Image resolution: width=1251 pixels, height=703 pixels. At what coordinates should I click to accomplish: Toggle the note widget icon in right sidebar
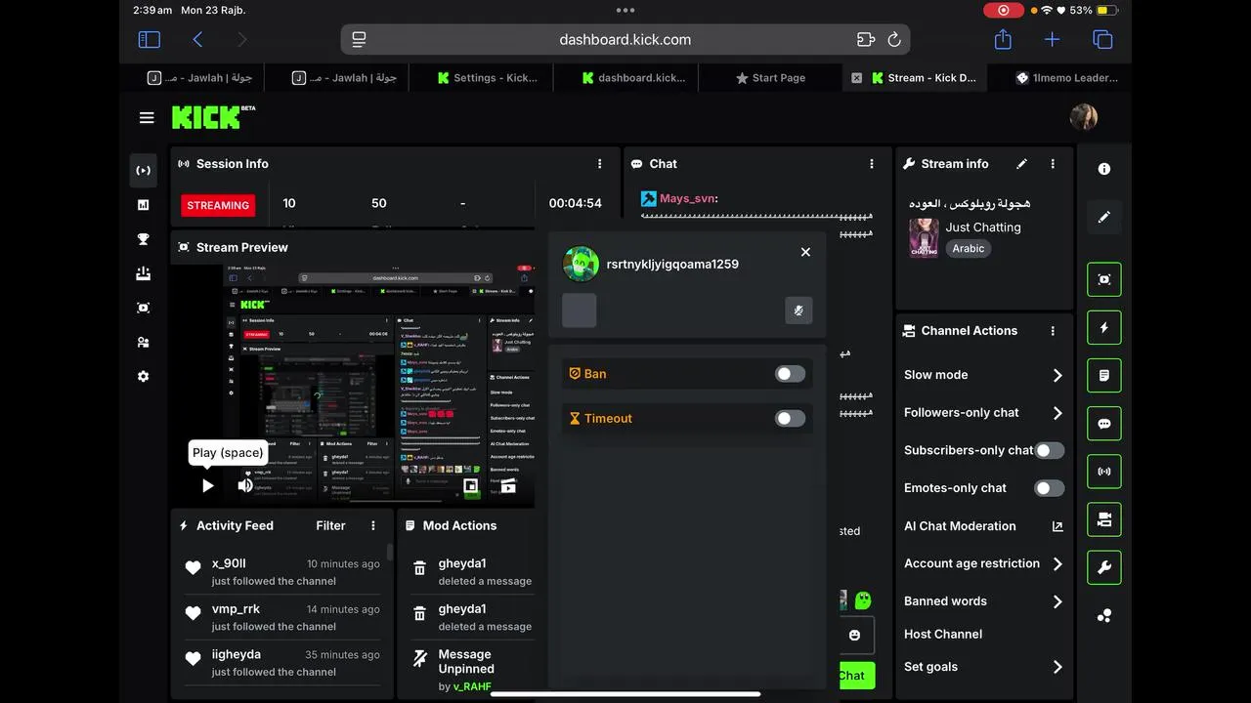[x=1104, y=375]
